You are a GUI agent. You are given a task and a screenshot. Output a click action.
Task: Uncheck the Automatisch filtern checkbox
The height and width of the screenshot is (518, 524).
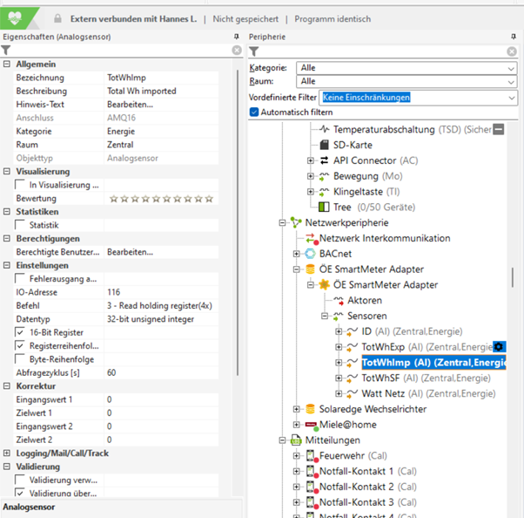[254, 112]
